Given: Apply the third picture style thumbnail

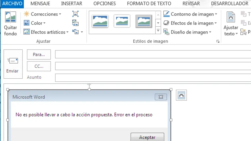Looking at the screenshot, I should point(144,21).
